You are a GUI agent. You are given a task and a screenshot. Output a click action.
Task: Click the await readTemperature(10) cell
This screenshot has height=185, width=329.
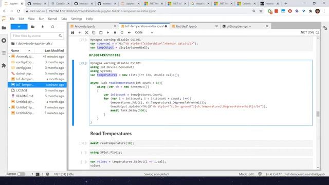point(200,143)
